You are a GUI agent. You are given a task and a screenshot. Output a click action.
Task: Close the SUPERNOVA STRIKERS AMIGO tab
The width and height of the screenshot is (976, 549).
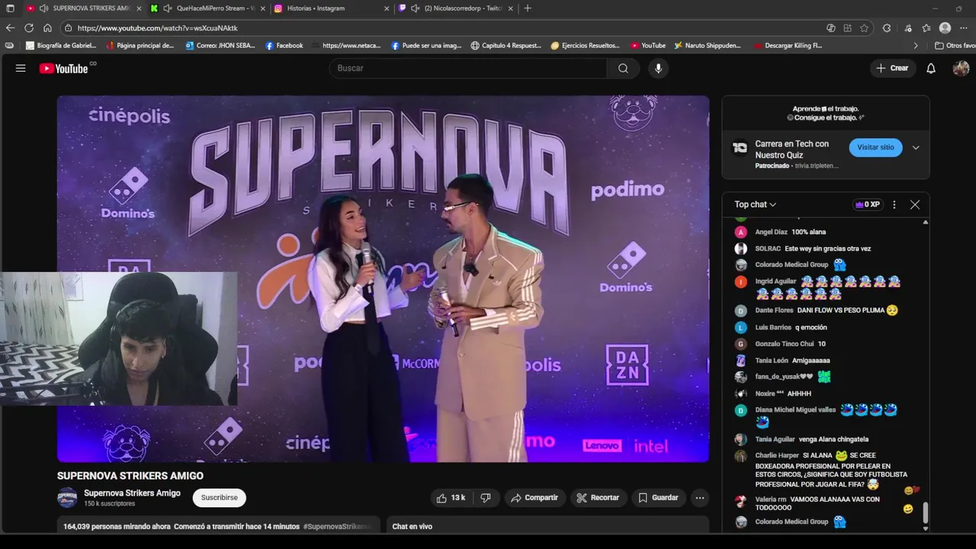point(139,8)
